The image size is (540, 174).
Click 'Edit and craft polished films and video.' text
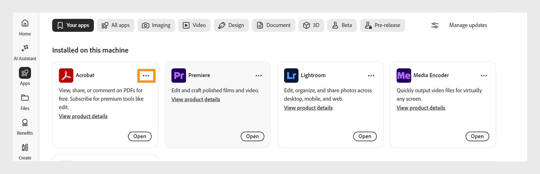pyautogui.click(x=215, y=90)
